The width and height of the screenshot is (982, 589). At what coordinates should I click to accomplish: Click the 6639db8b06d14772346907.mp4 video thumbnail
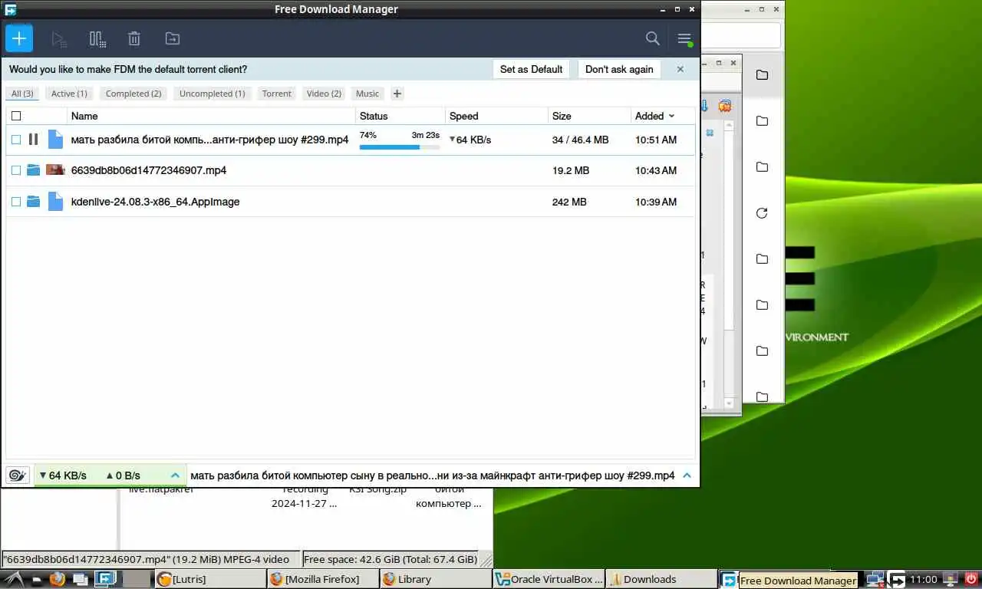point(55,170)
